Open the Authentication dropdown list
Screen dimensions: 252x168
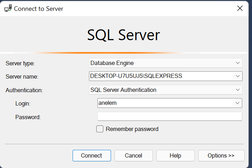pos(165,90)
